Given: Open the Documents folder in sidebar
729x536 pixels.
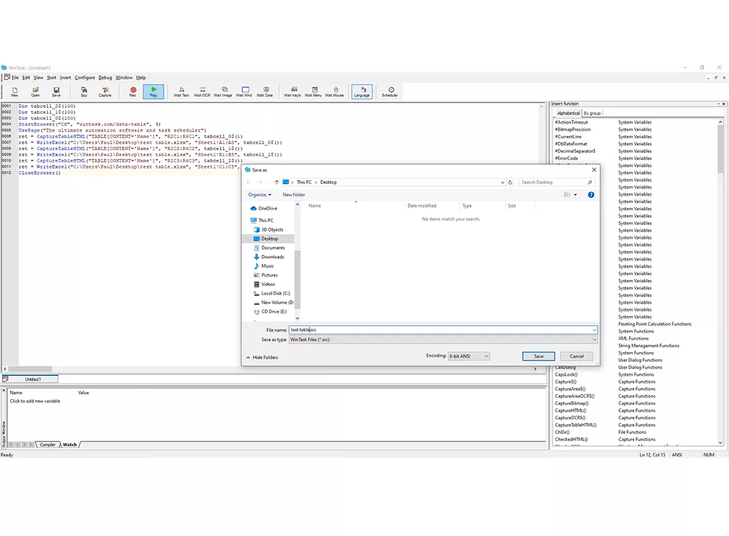Looking at the screenshot, I should click(x=269, y=247).
